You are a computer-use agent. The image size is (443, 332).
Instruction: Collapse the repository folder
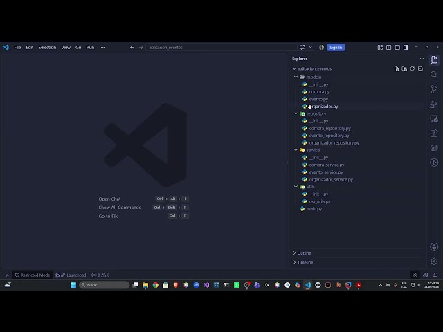(296, 113)
